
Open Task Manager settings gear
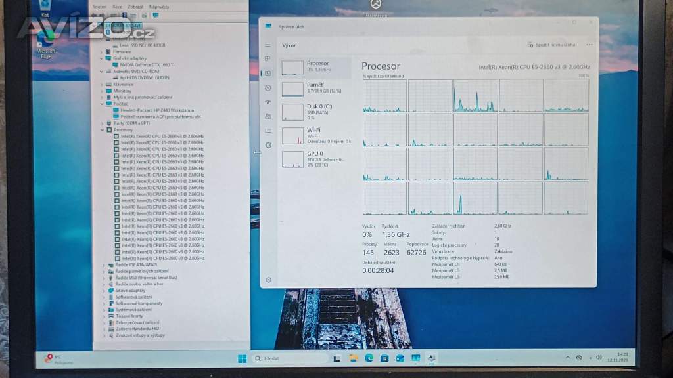coord(268,280)
